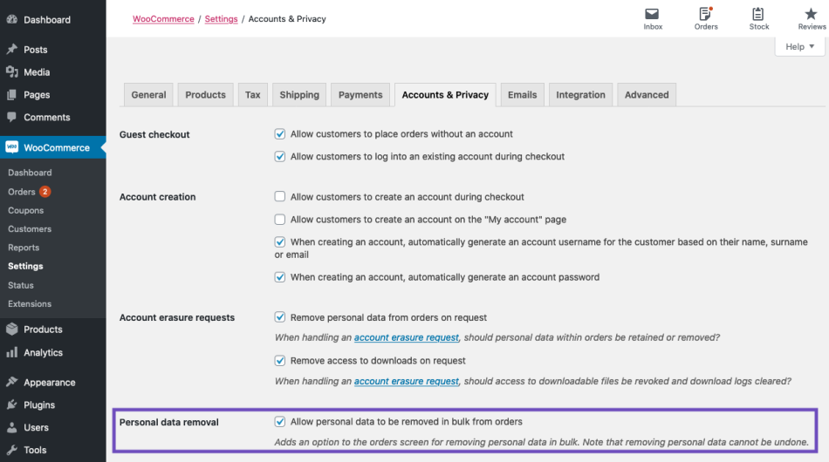
Task: Enable create account during checkout checkbox
Action: [x=280, y=196]
